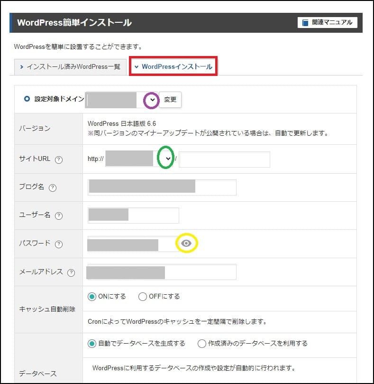Expand the 設定対象ドメイン domain dropdown
The image size is (374, 384).
click(x=152, y=100)
